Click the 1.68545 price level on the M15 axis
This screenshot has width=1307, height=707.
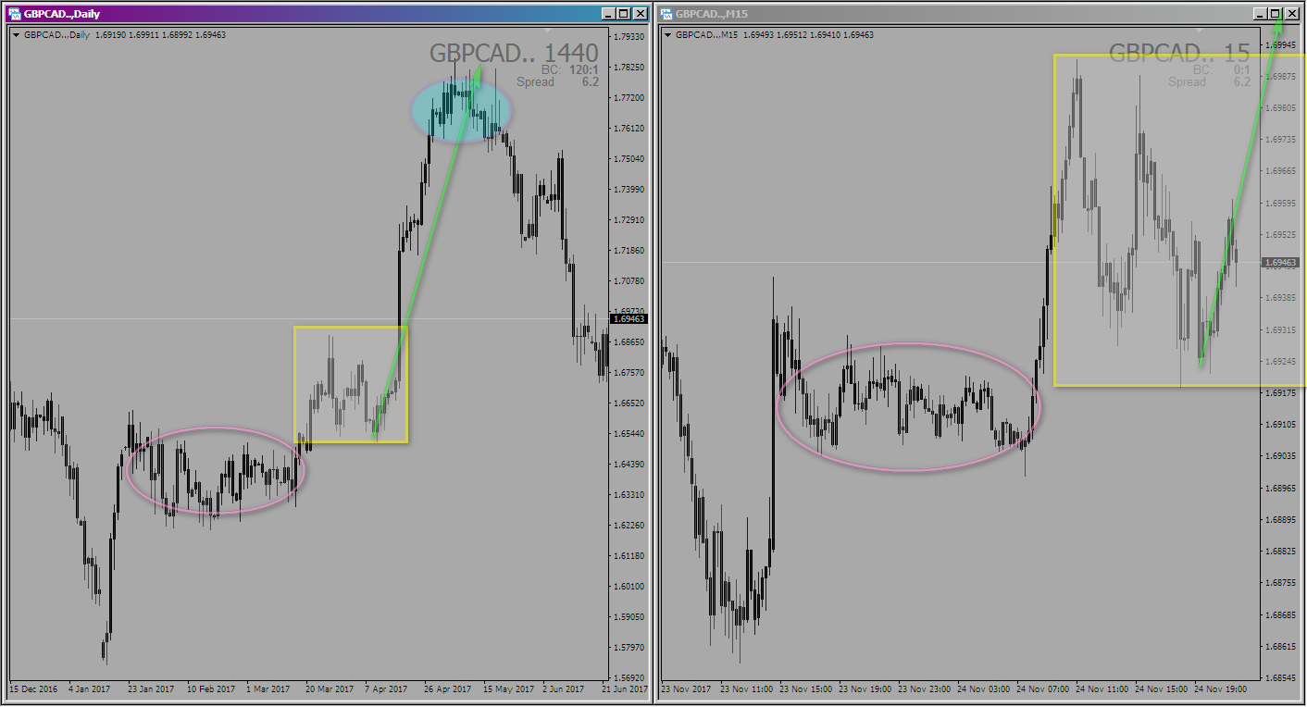tap(1281, 678)
